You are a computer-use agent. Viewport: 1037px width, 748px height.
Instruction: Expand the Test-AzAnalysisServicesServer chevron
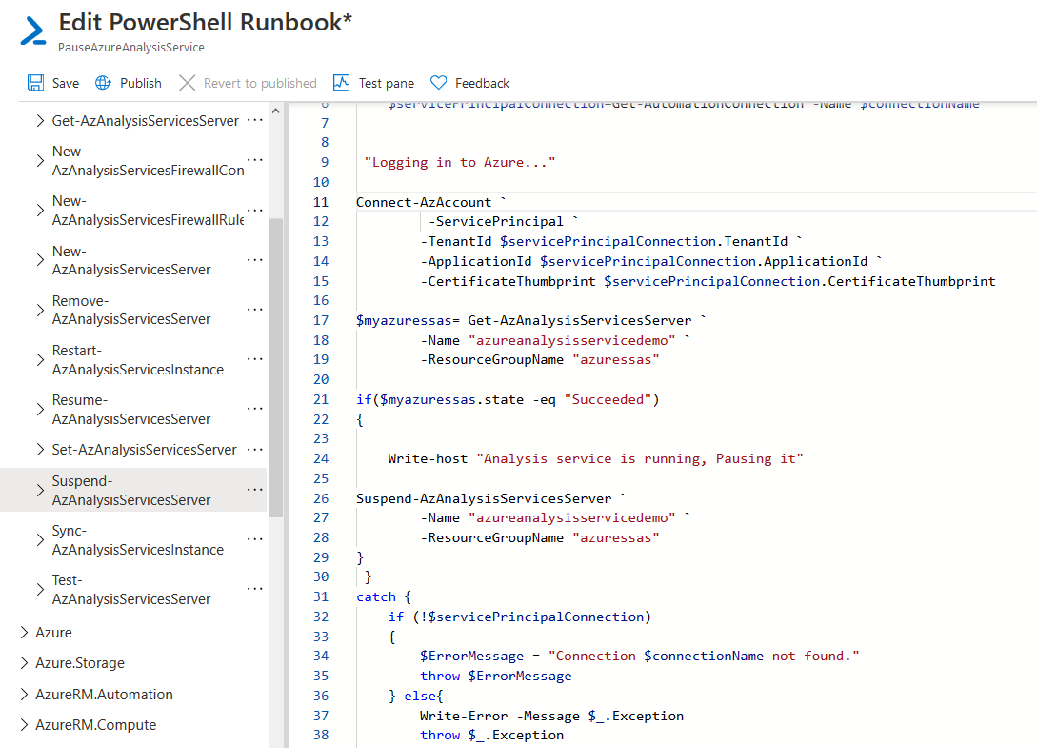pos(40,590)
